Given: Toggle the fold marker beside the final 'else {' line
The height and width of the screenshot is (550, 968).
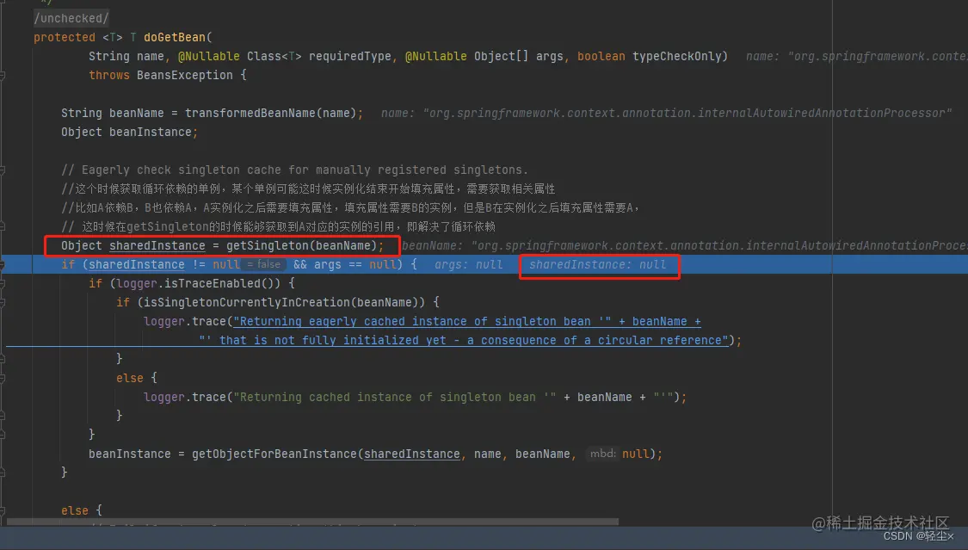Looking at the screenshot, I should pos(3,510).
